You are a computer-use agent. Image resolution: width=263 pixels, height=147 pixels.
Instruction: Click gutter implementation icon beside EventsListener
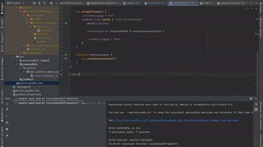tap(66, 55)
